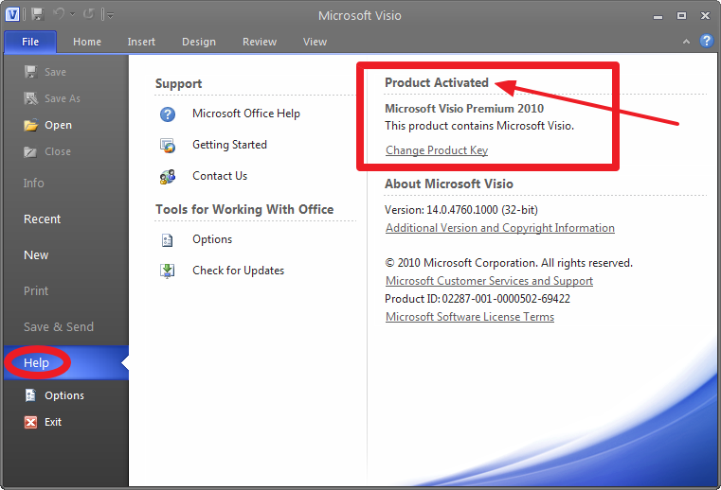
Task: Close the Microsoft Visio window
Action: pyautogui.click(x=705, y=16)
